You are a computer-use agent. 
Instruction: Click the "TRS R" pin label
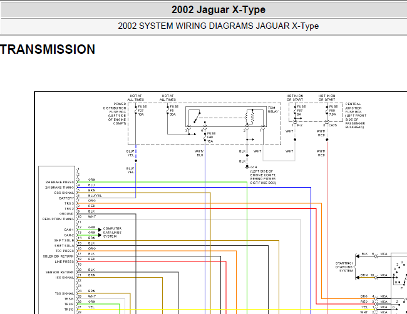tap(69, 304)
